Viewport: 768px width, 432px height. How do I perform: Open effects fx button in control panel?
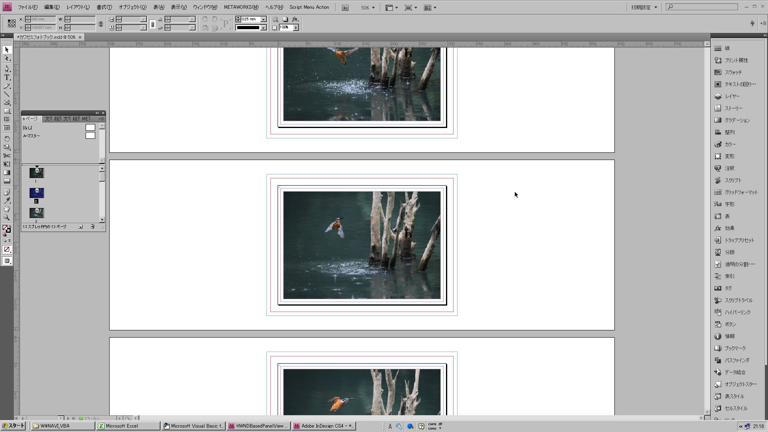(295, 19)
